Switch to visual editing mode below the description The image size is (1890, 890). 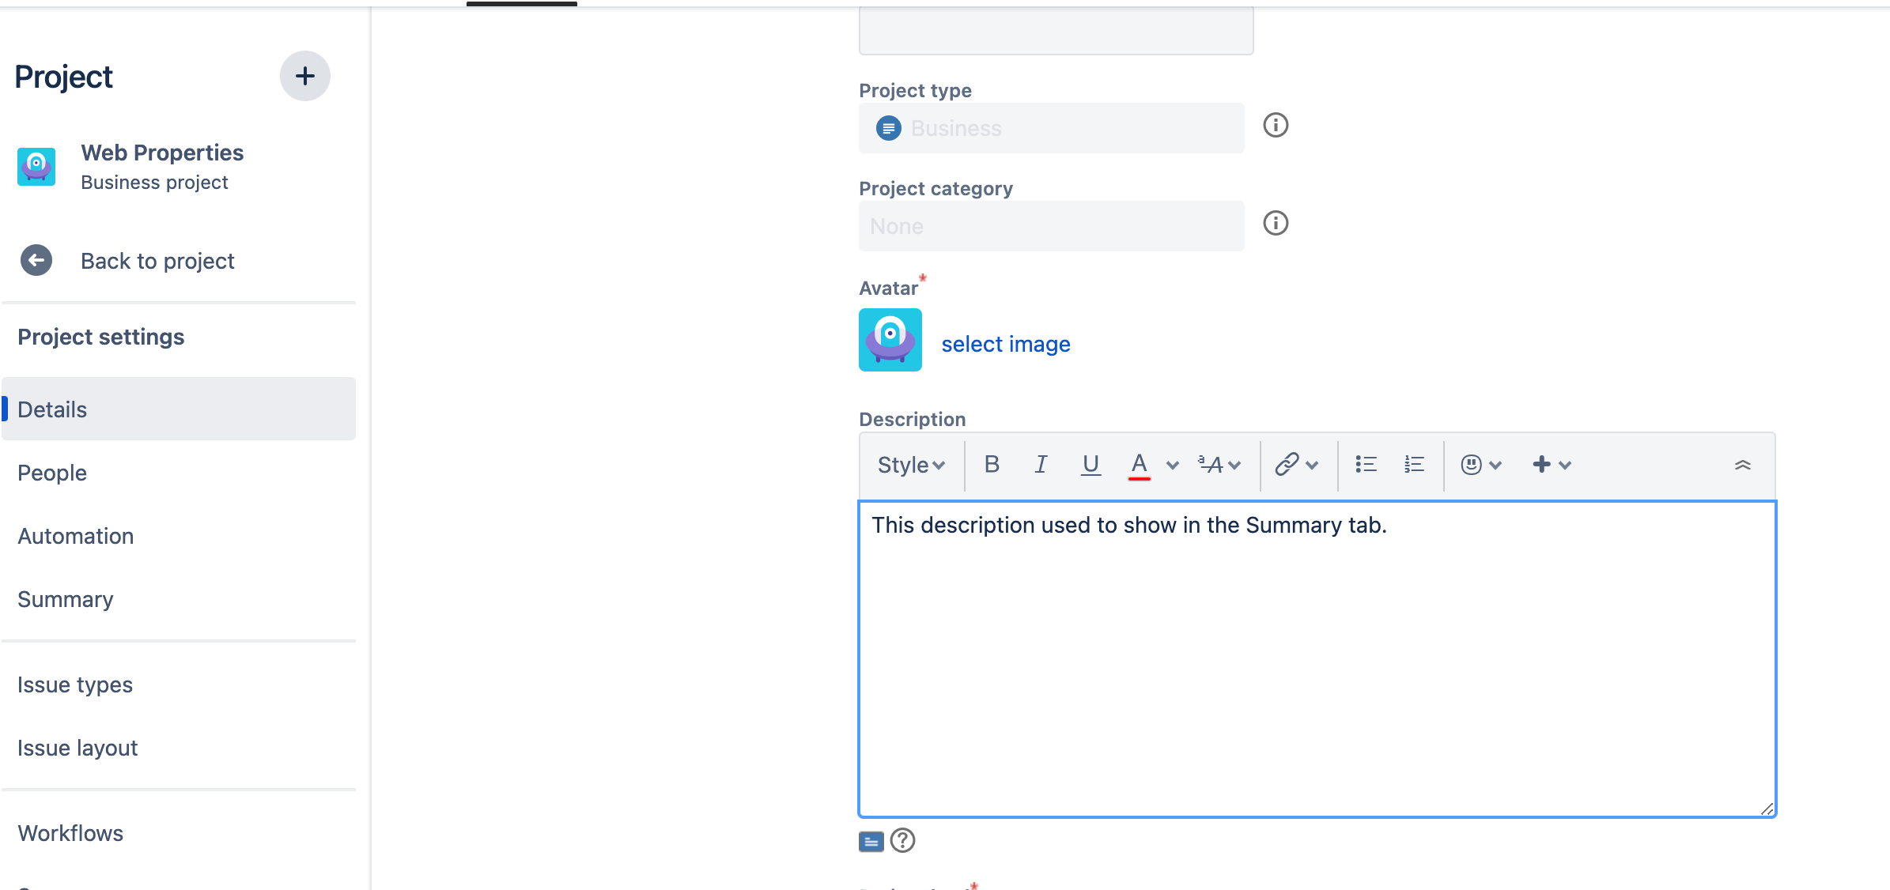tap(870, 842)
